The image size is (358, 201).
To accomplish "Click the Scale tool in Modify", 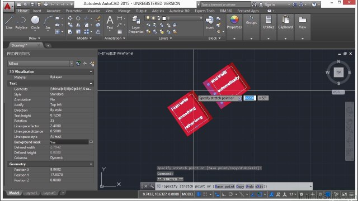I will tap(78, 32).
